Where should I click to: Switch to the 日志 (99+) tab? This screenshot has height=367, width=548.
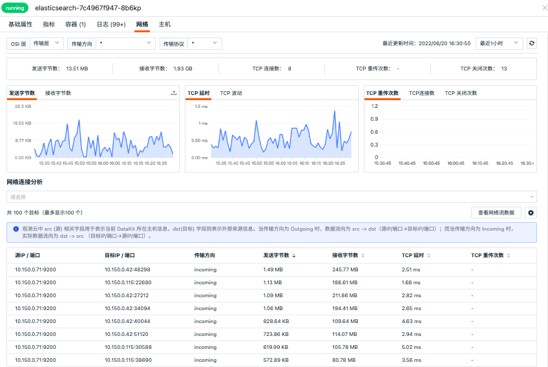[111, 25]
